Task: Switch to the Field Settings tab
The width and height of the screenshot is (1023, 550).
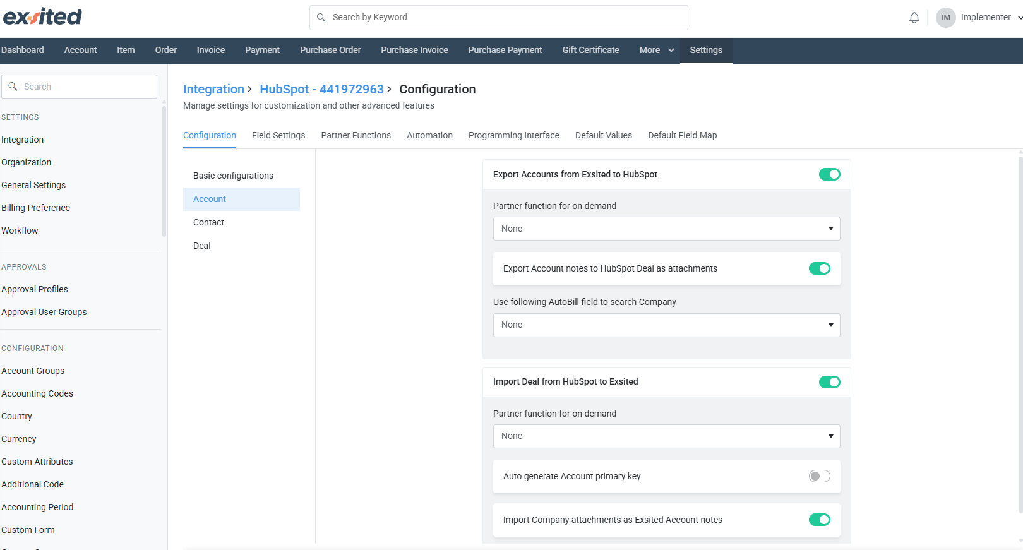Action: pyautogui.click(x=278, y=136)
